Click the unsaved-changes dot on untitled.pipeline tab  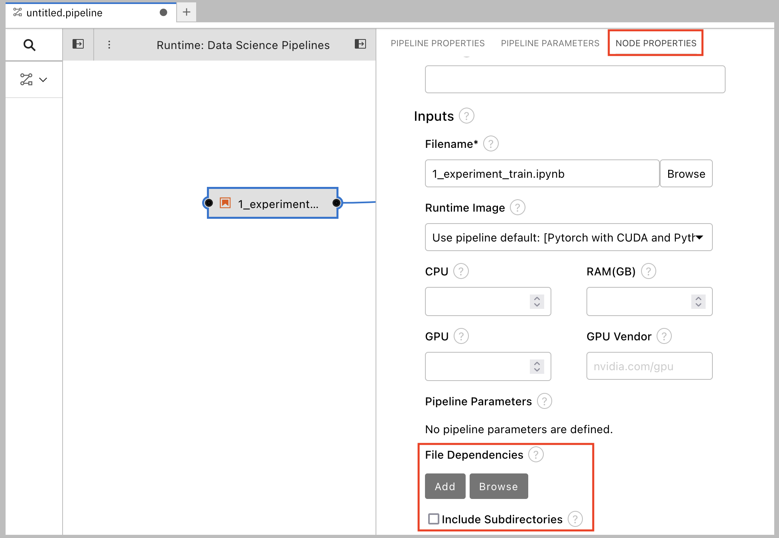click(x=163, y=12)
